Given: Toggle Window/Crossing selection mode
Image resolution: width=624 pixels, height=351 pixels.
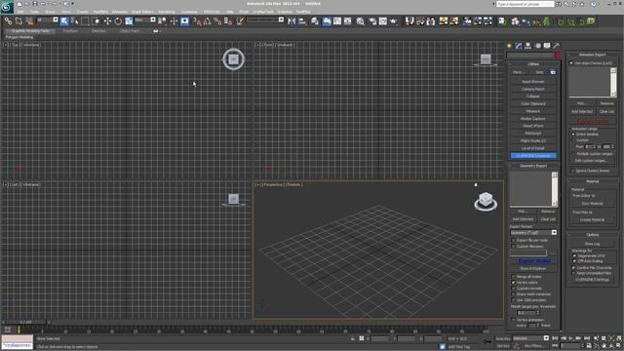Looking at the screenshot, I should coord(96,21).
